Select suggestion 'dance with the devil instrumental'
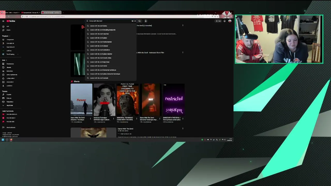Screen dimensions: 331x186 [x=111, y=42]
